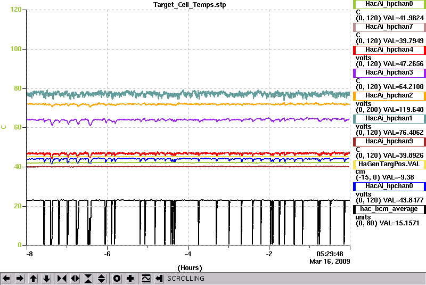The width and height of the screenshot is (426, 285).
Task: Click the return-to-scrolling arrow button
Action: click(x=159, y=279)
